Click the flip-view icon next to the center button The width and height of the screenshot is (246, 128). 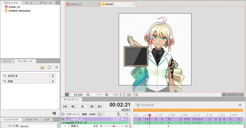coord(136,95)
